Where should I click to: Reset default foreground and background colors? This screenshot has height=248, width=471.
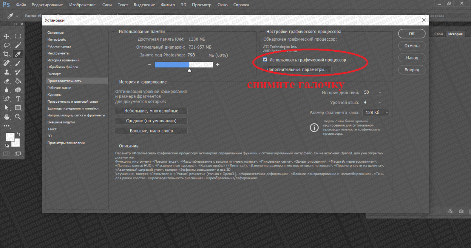pyautogui.click(x=7, y=145)
